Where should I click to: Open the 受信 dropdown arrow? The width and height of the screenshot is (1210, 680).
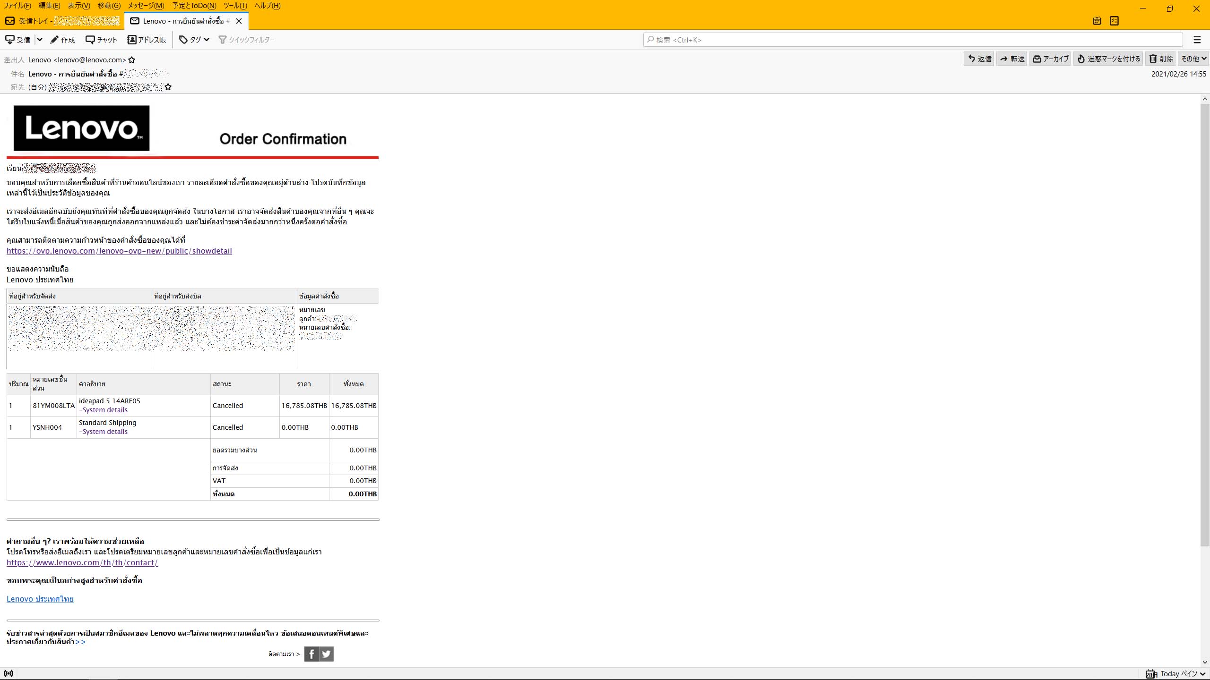coord(40,40)
